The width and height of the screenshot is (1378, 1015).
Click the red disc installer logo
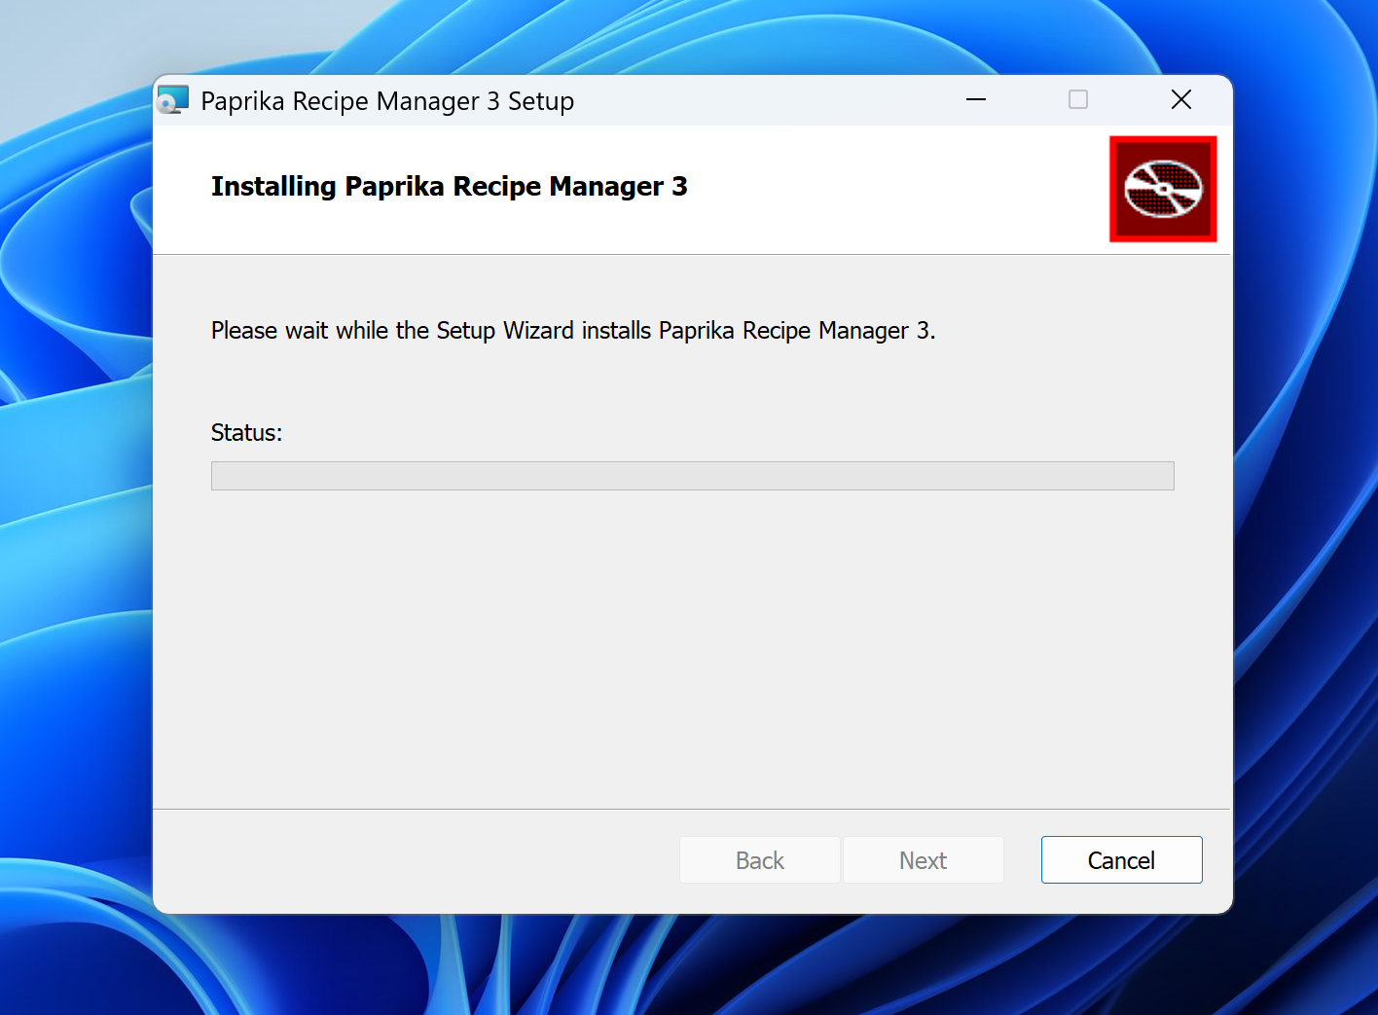1163,189
